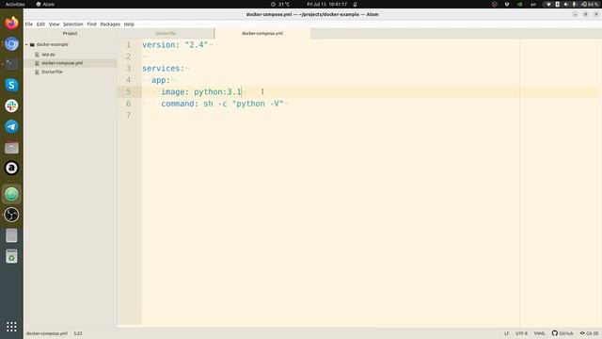Switch the 'en' keyboard layout indicator
The width and height of the screenshot is (602, 339).
click(x=533, y=4)
